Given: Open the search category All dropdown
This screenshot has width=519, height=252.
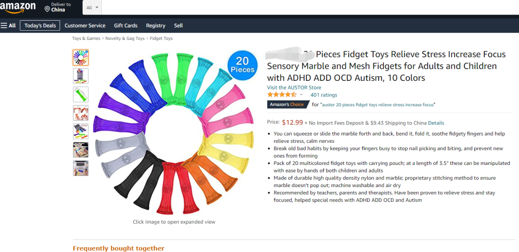Looking at the screenshot, I should coord(92,7).
